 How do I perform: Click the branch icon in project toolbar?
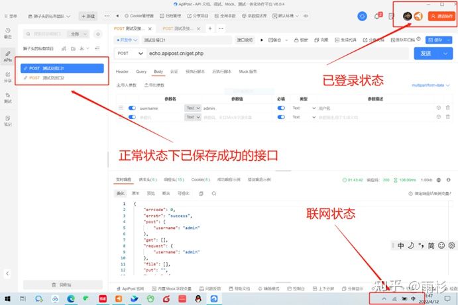tap(64, 48)
